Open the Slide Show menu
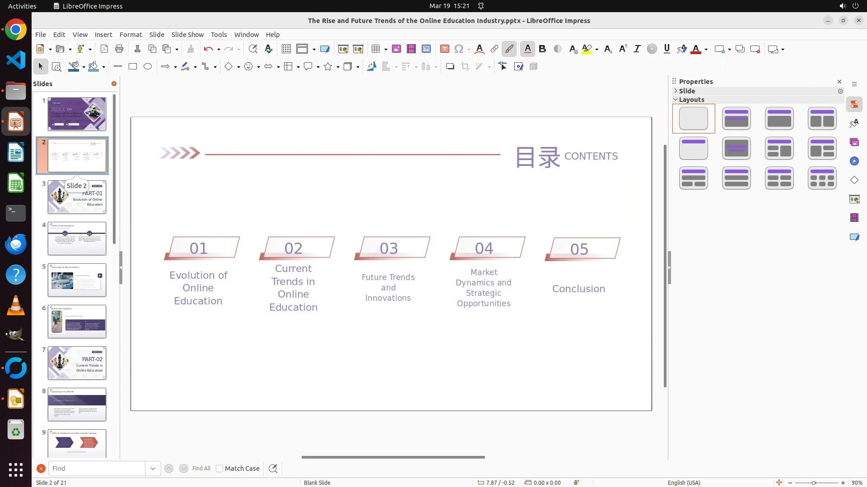The image size is (867, 487). point(187,35)
